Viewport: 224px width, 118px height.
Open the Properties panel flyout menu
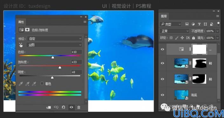click(x=85, y=22)
